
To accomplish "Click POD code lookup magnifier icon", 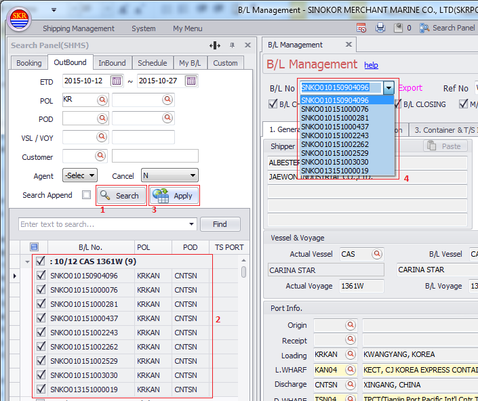I will [102, 118].
